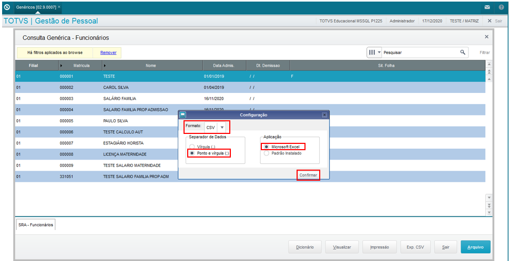Select the ESTAGIÁRIO HORISTA row

coord(250,143)
